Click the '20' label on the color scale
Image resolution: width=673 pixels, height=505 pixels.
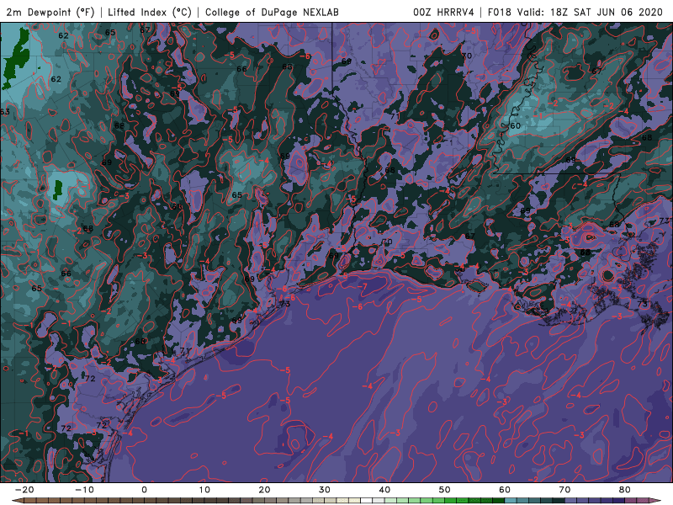click(264, 490)
